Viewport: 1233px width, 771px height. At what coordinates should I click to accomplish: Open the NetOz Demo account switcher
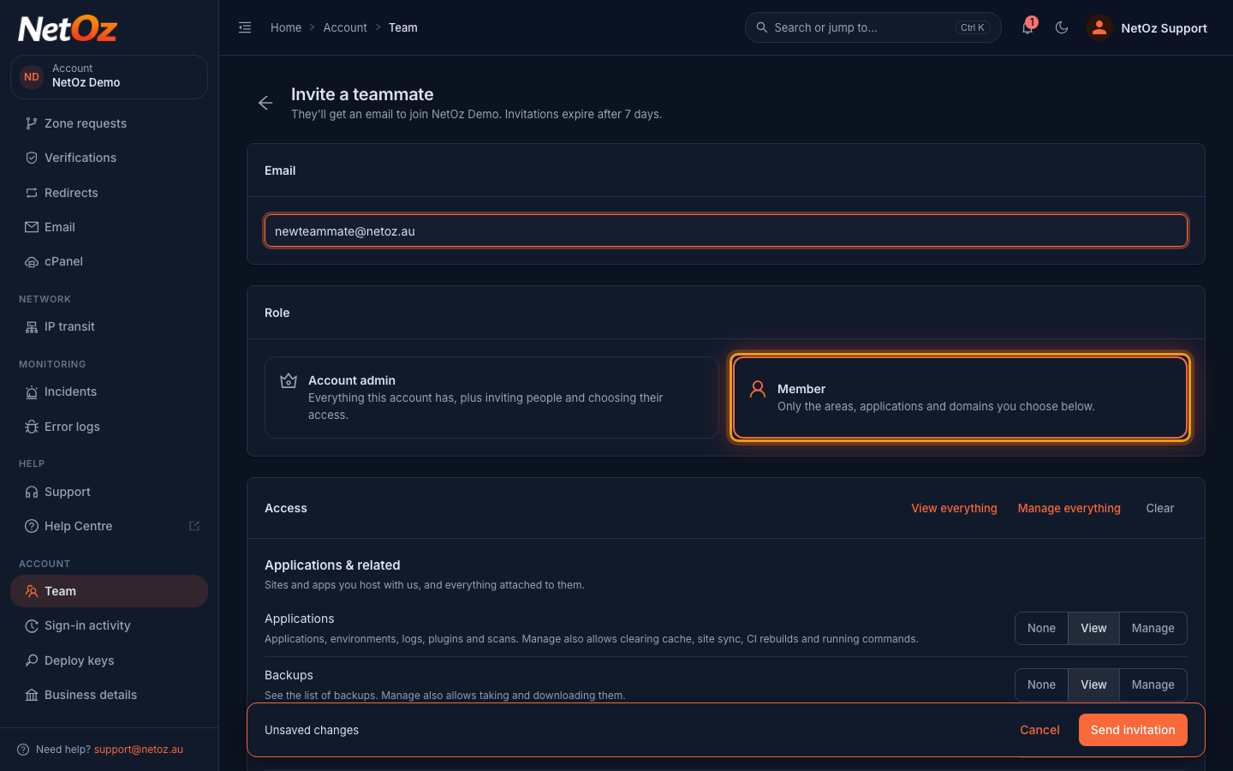point(109,77)
